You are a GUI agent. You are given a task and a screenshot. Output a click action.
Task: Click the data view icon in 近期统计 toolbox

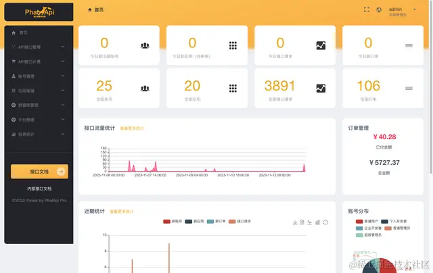[302, 222]
